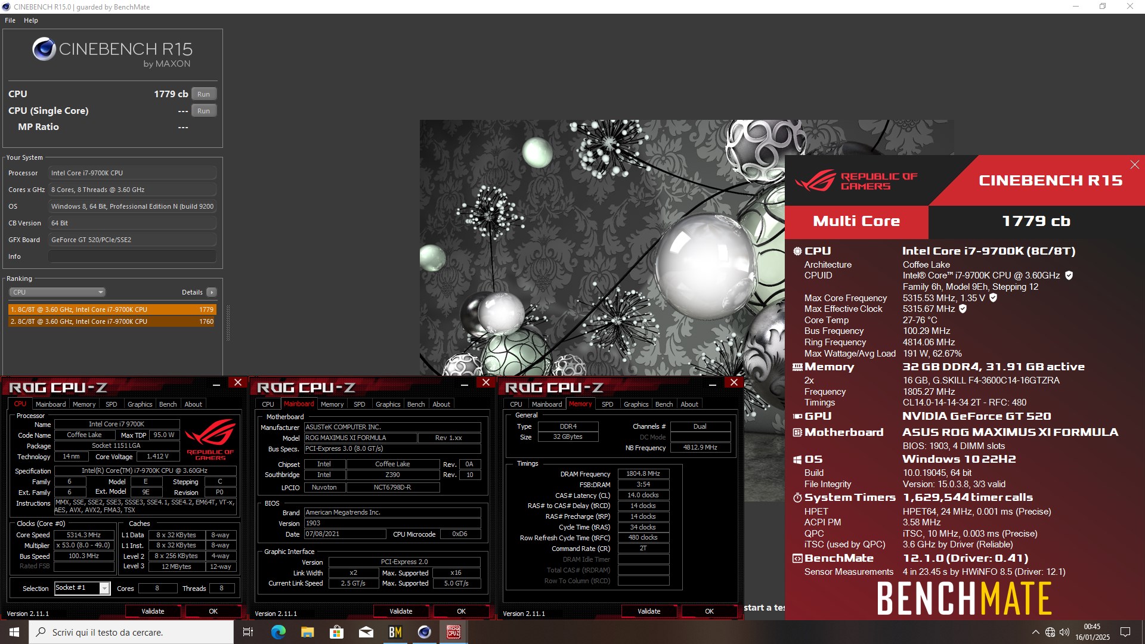Viewport: 1145px width, 644px height.
Task: Open Mainboard tab in first CPU-Z window
Action: (51, 404)
